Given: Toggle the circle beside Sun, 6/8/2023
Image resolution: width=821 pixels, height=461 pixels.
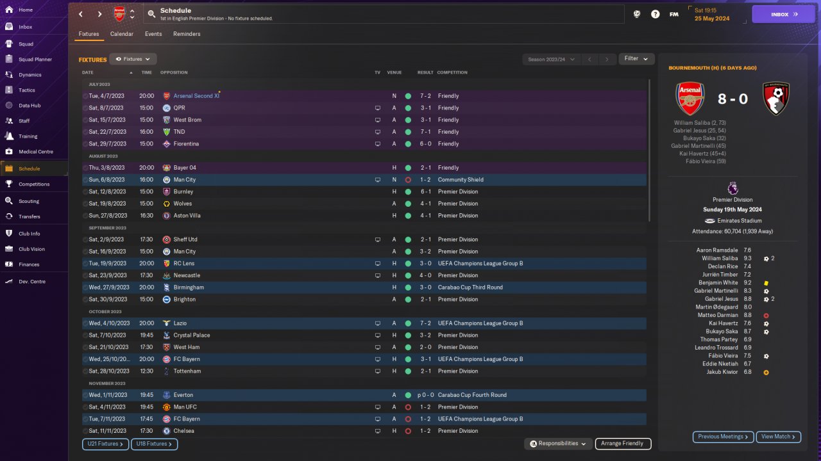Looking at the screenshot, I should tap(85, 180).
